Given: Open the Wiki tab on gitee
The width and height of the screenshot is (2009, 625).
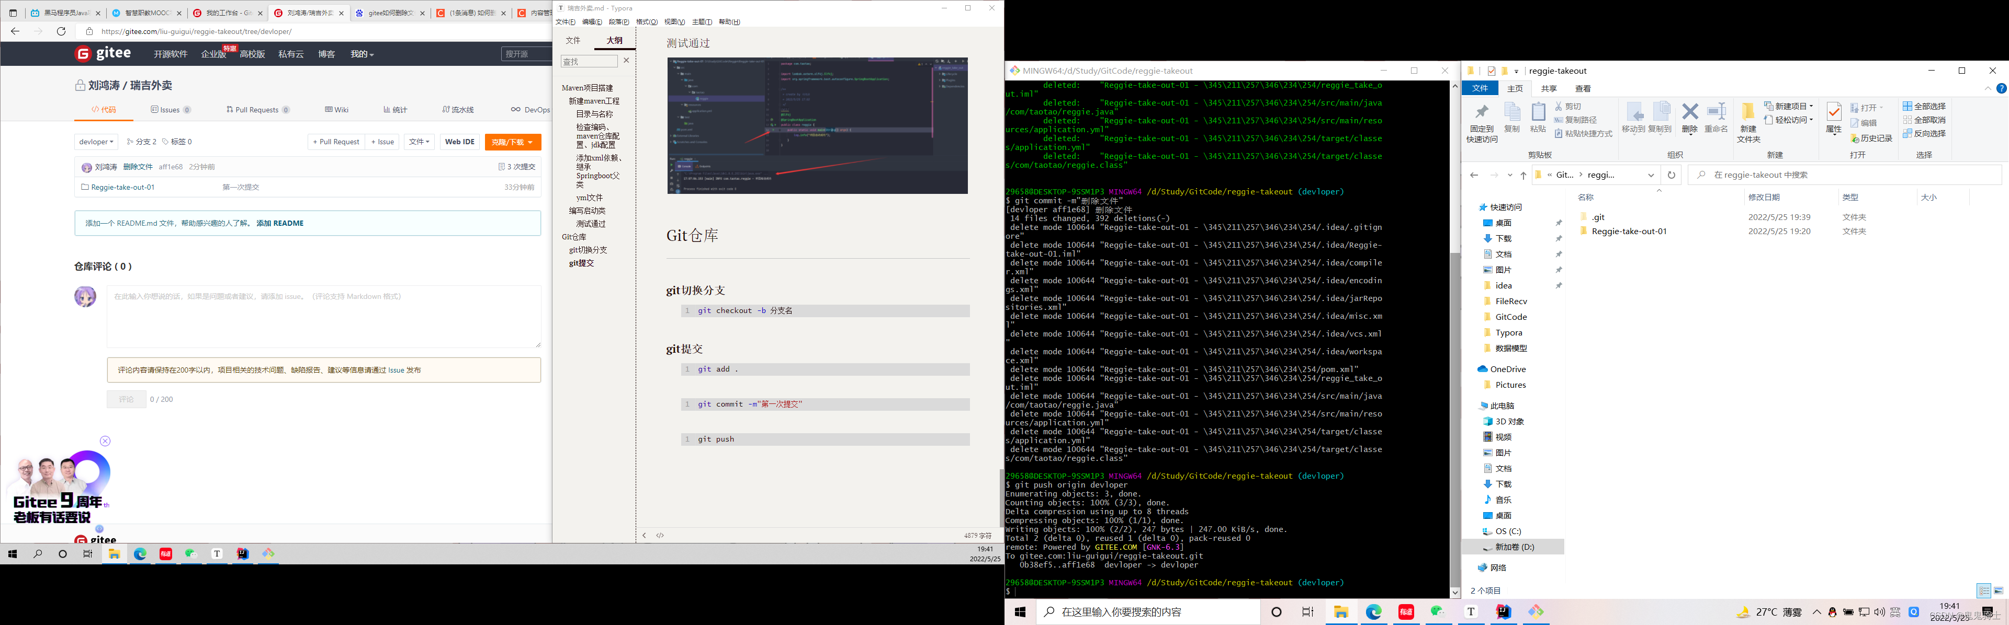Looking at the screenshot, I should click(x=337, y=110).
